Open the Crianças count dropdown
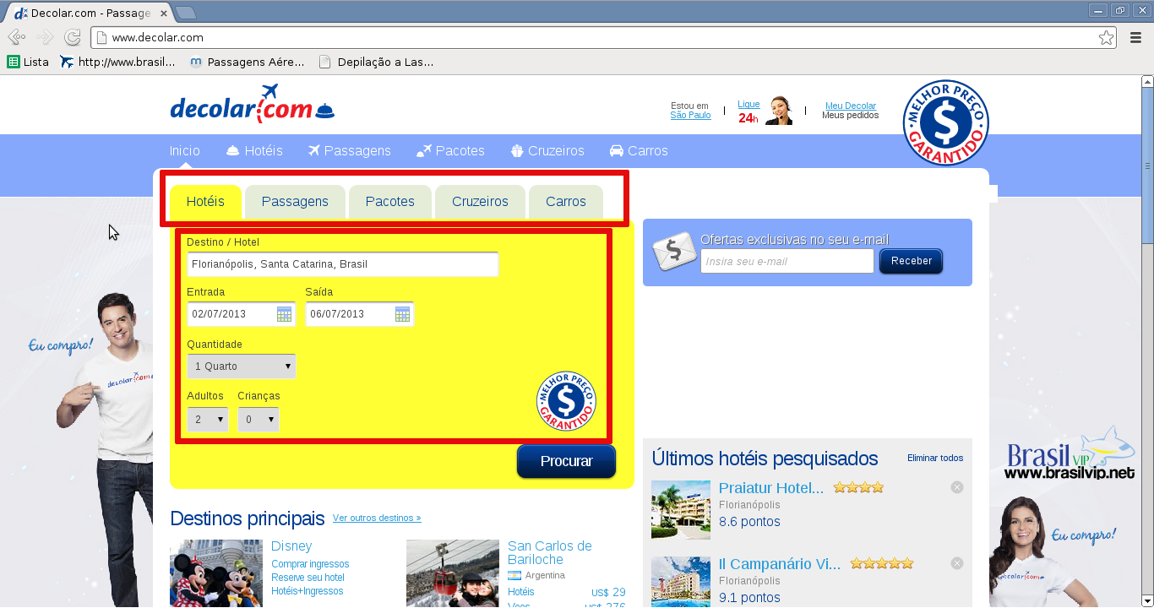1154x608 pixels. (x=259, y=419)
